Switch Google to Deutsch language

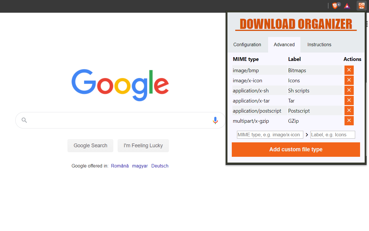[160, 166]
